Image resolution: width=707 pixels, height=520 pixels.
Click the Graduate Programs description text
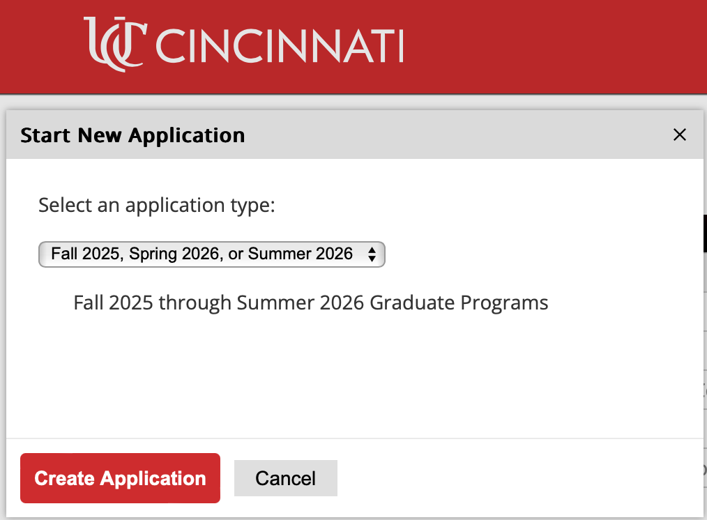310,303
